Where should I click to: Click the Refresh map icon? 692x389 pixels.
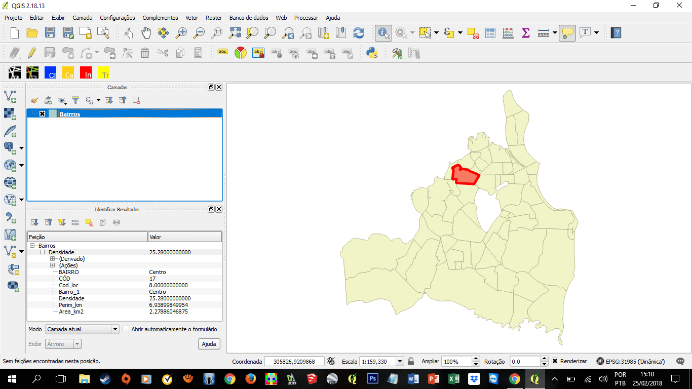point(359,33)
